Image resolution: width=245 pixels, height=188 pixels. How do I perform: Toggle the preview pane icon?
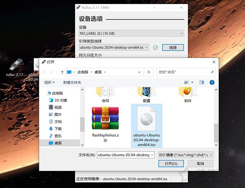click(x=202, y=82)
